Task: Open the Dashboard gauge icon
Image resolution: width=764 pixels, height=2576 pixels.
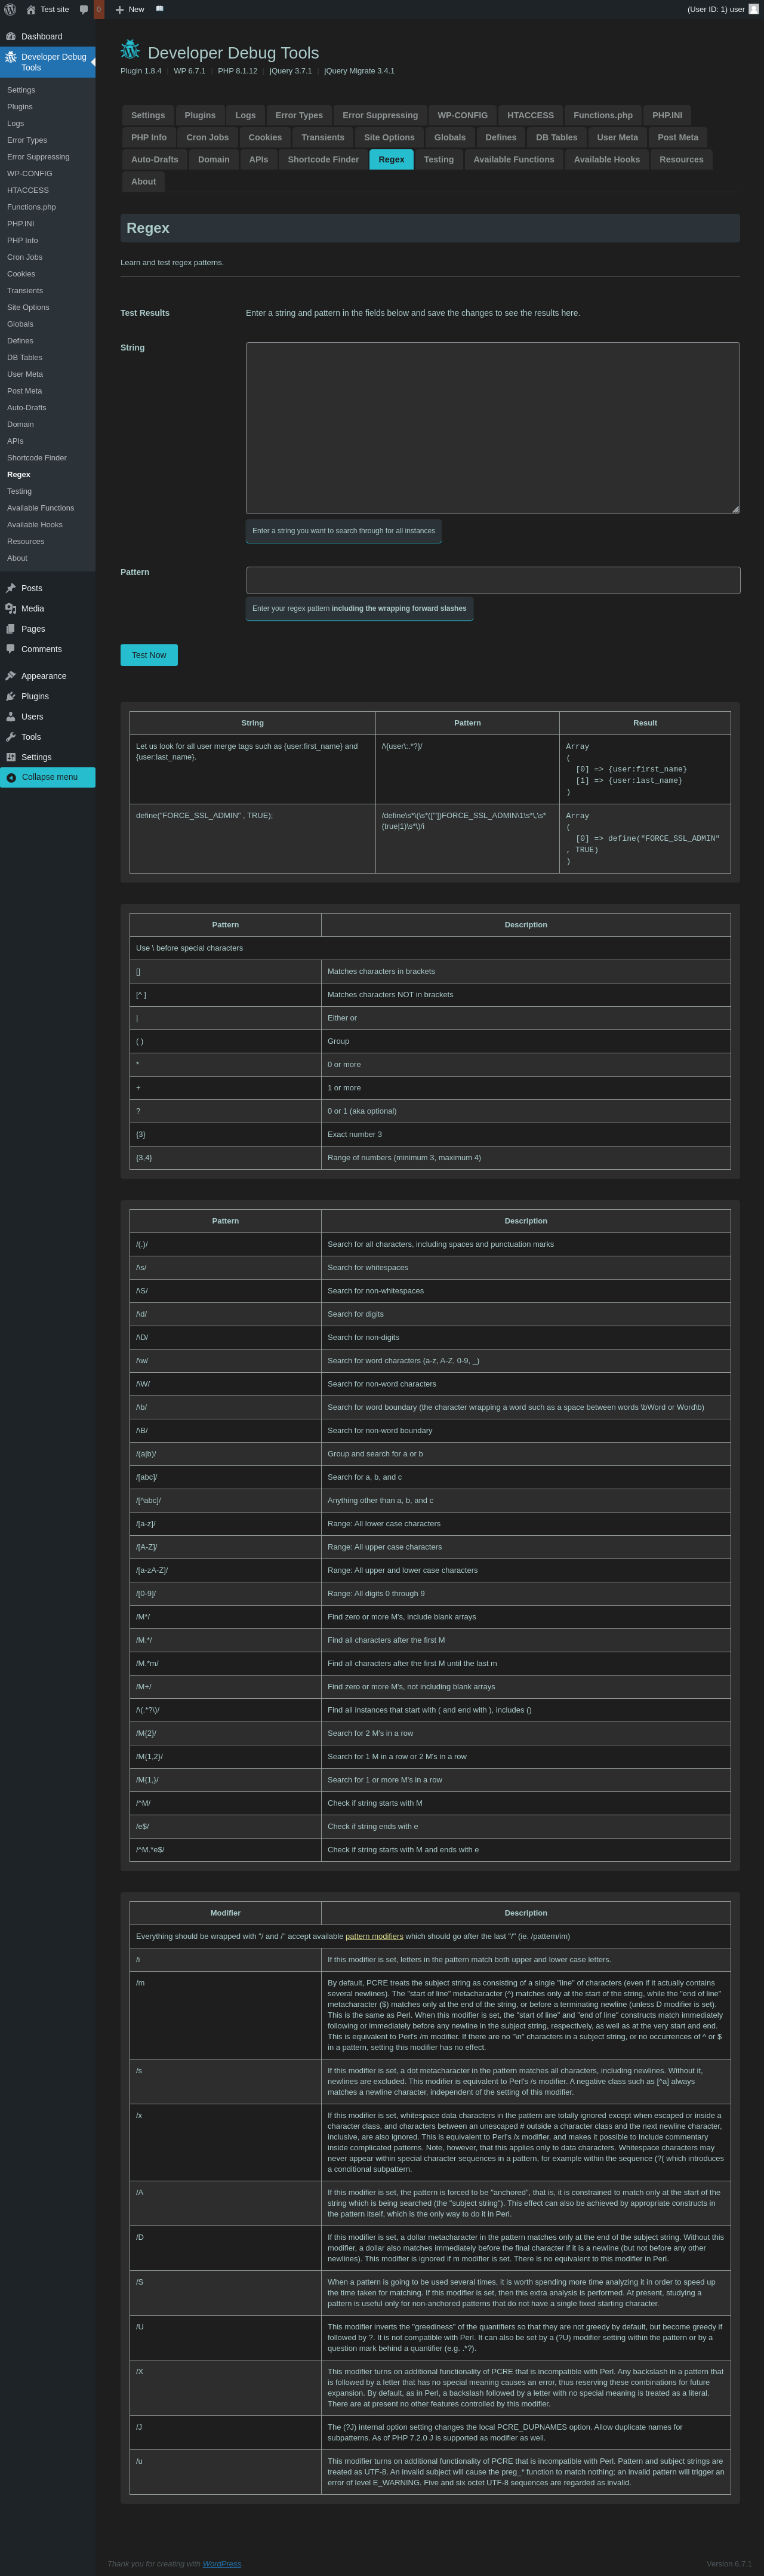Action: [x=10, y=36]
